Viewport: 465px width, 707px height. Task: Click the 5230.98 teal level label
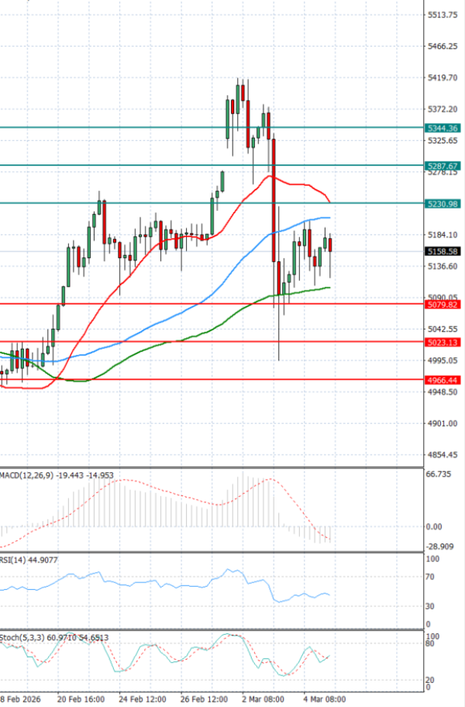443,203
